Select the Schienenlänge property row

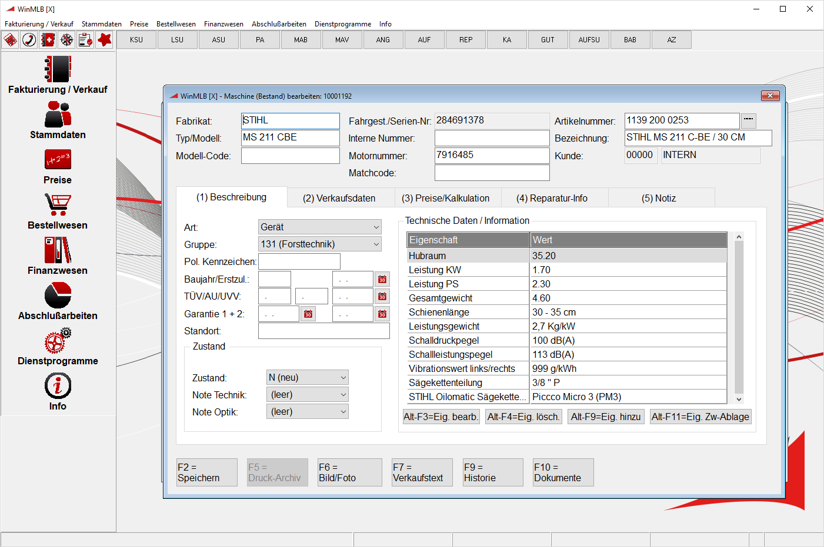pyautogui.click(x=567, y=312)
